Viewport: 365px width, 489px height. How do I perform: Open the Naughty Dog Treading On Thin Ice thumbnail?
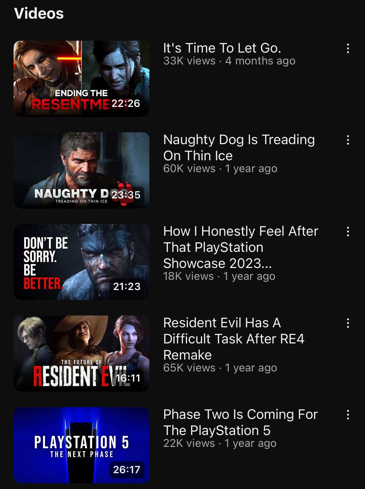81,170
